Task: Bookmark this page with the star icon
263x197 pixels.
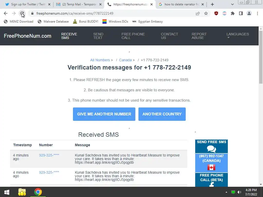Action: pyautogui.click(x=206, y=13)
